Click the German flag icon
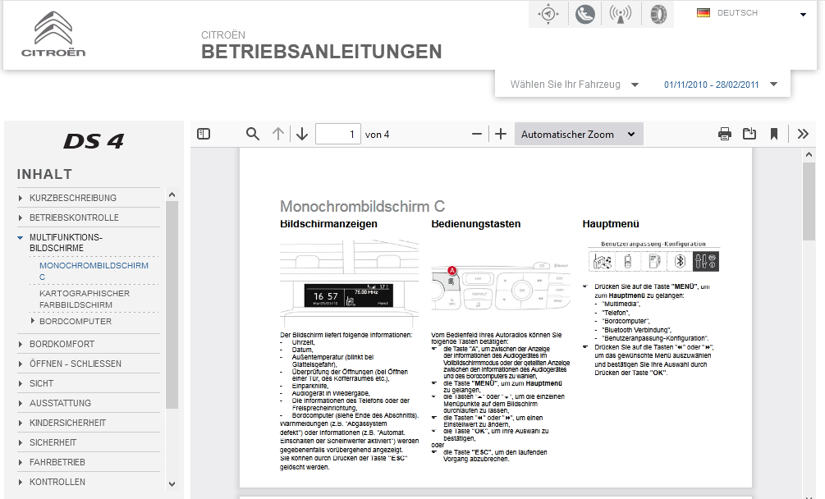This screenshot has height=499, width=825. point(704,13)
